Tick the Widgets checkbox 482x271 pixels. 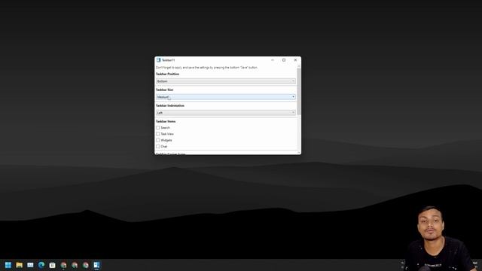pos(157,140)
